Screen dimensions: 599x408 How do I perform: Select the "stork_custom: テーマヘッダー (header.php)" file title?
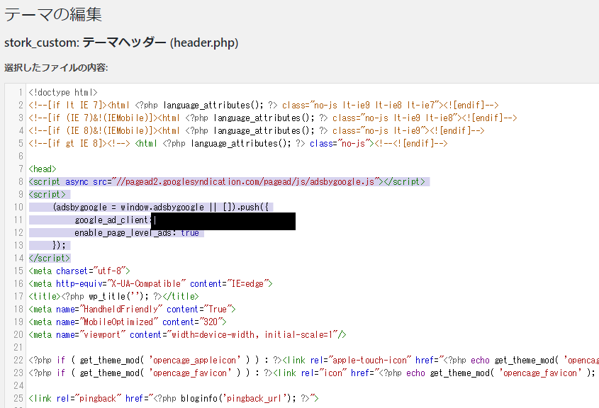point(121,42)
